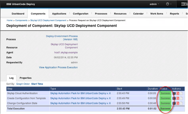Expand the admin user dropdown
Screen dimensions: 188x114
click(x=154, y=4)
